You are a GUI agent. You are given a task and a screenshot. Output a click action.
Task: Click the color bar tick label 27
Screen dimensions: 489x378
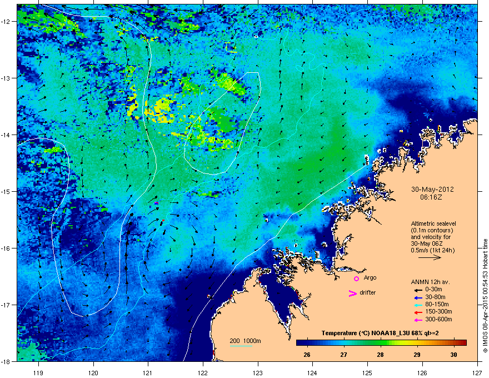(343, 355)
